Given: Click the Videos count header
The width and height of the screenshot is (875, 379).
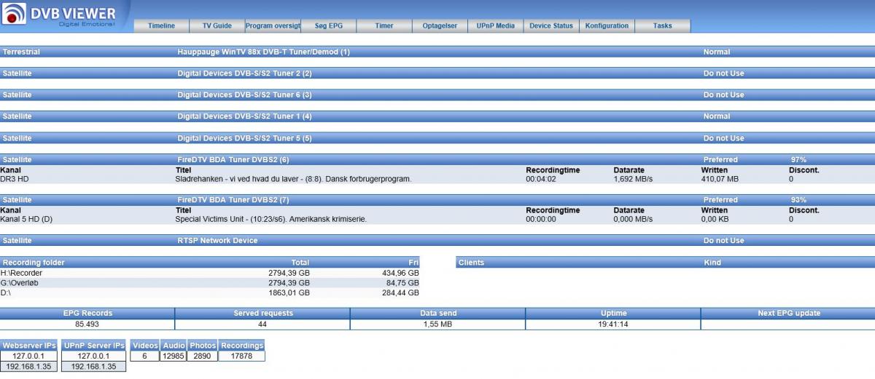Looking at the screenshot, I should [144, 346].
